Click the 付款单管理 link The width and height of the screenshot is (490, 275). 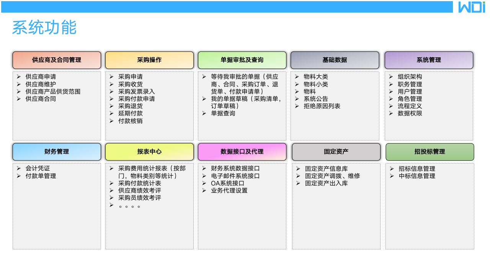tap(41, 176)
